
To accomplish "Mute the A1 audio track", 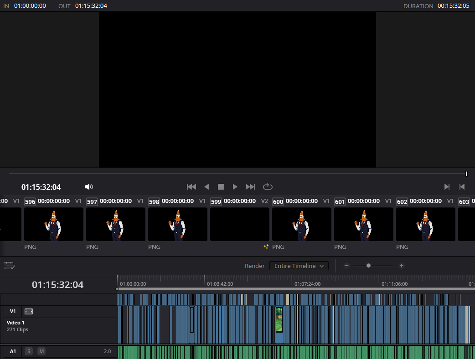I will click(41, 351).
